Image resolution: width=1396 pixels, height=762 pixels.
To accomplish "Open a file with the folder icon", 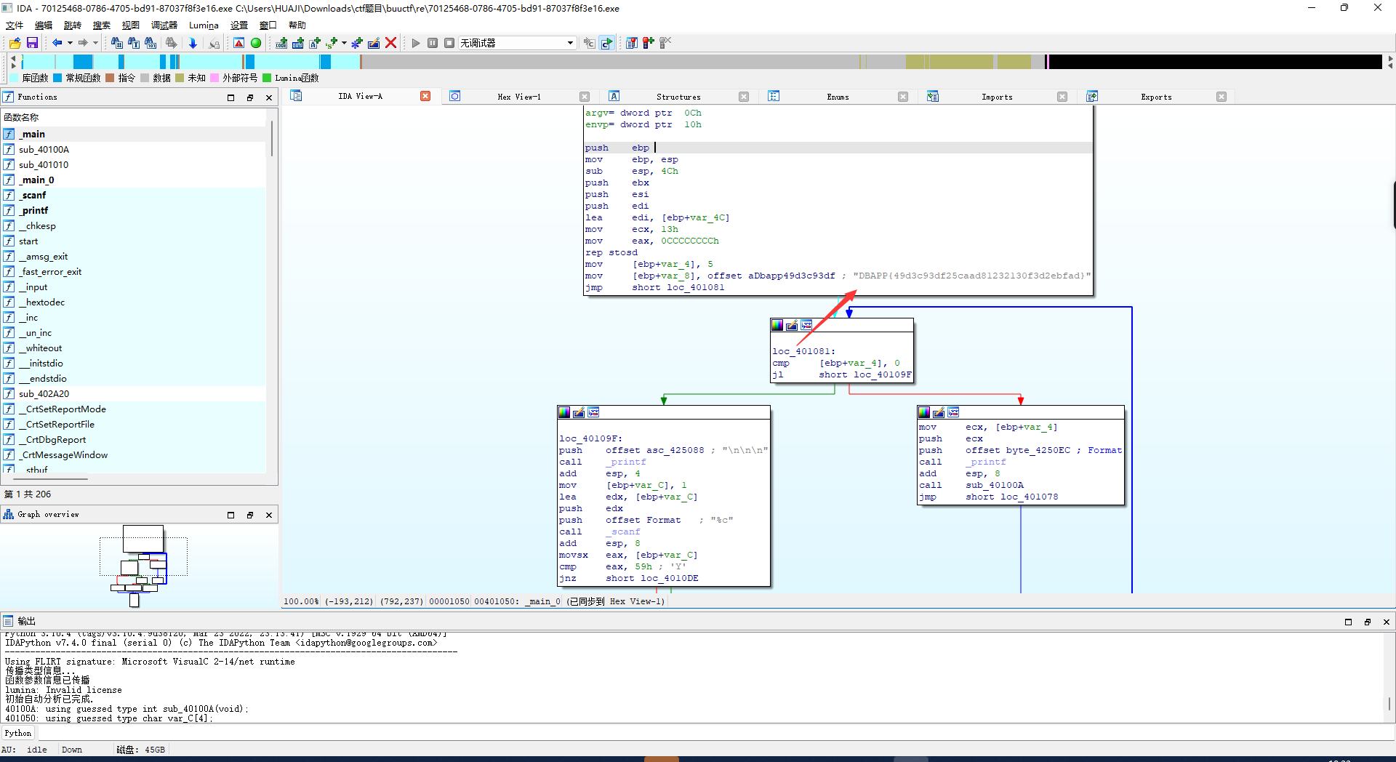I will point(15,43).
